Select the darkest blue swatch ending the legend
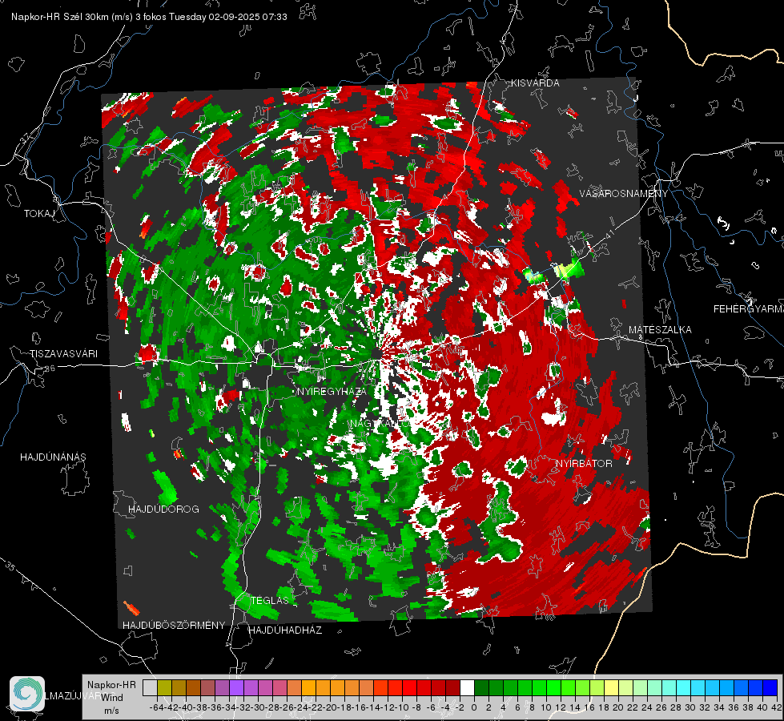784x721 pixels. 770,687
